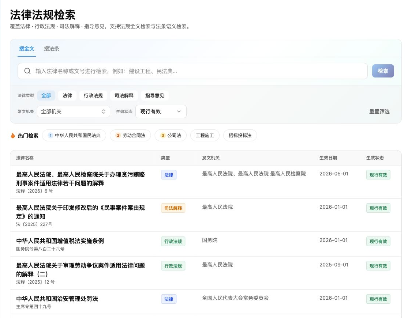The height and width of the screenshot is (318, 408).
Task: Select the 全部 law type filter
Action: tap(46, 95)
